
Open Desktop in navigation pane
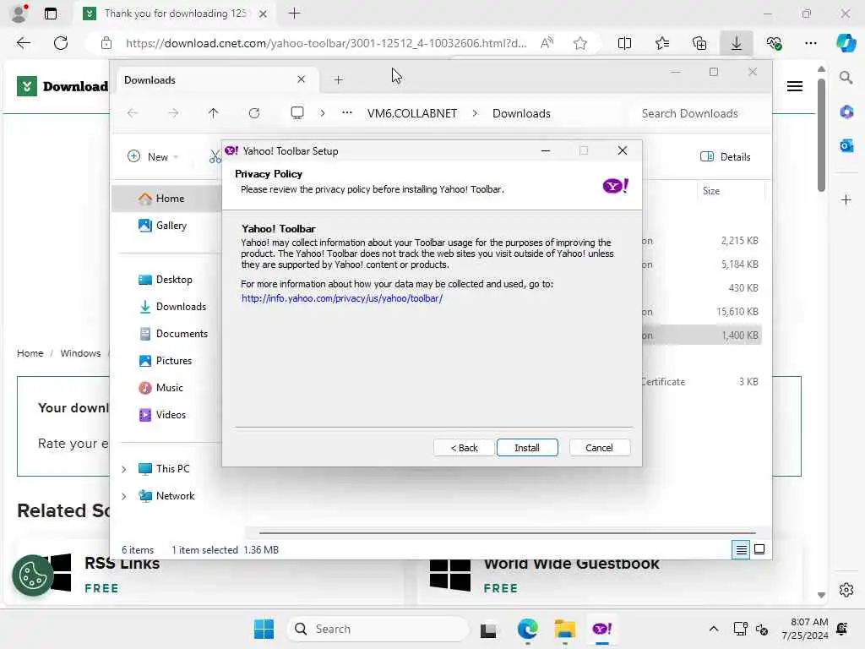click(x=166, y=279)
